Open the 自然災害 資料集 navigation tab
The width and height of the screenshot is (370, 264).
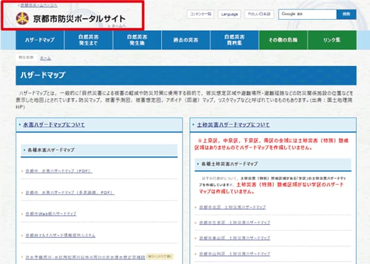[234, 40]
